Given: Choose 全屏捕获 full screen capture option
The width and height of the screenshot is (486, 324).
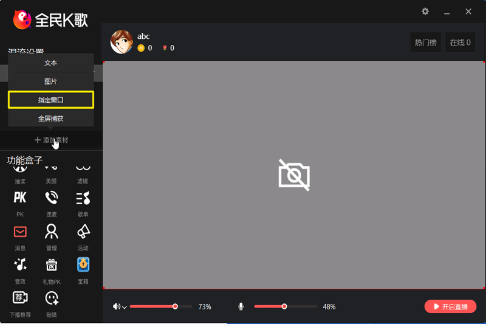Looking at the screenshot, I should click(x=51, y=118).
